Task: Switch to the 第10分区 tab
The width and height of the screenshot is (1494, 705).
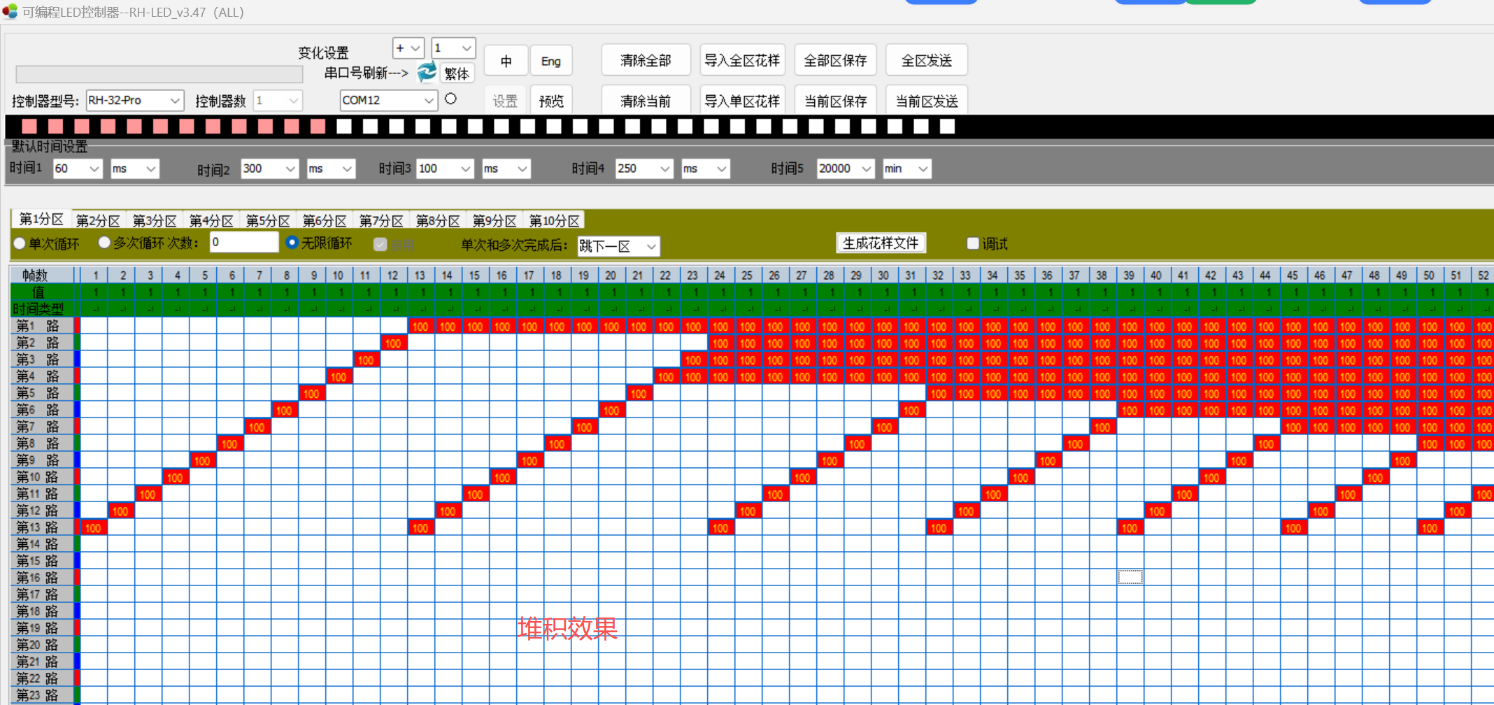Action: coord(554,220)
